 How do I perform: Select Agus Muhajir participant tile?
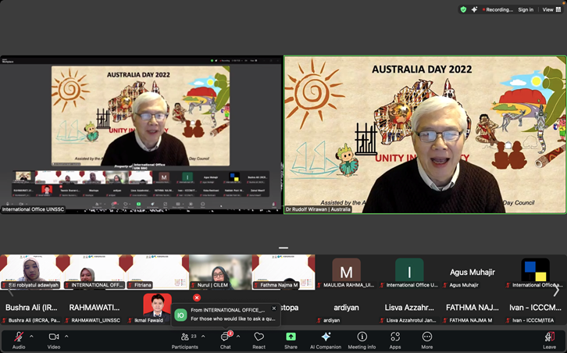(472, 272)
